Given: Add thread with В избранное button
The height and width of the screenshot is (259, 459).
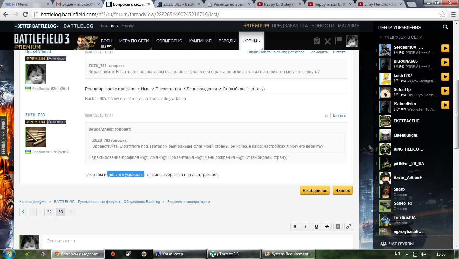Looking at the screenshot, I should (x=315, y=190).
